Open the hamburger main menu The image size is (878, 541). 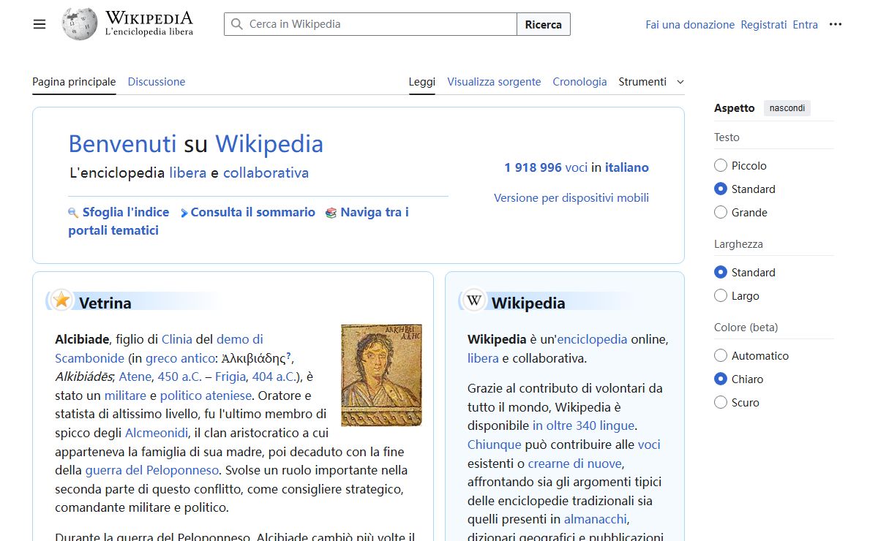pos(40,24)
